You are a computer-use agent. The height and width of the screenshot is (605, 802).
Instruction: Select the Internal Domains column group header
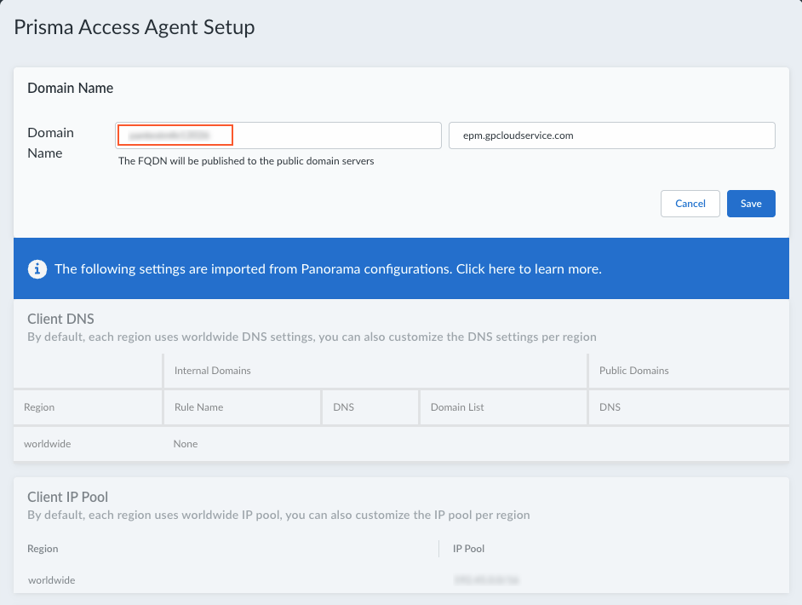[212, 371]
